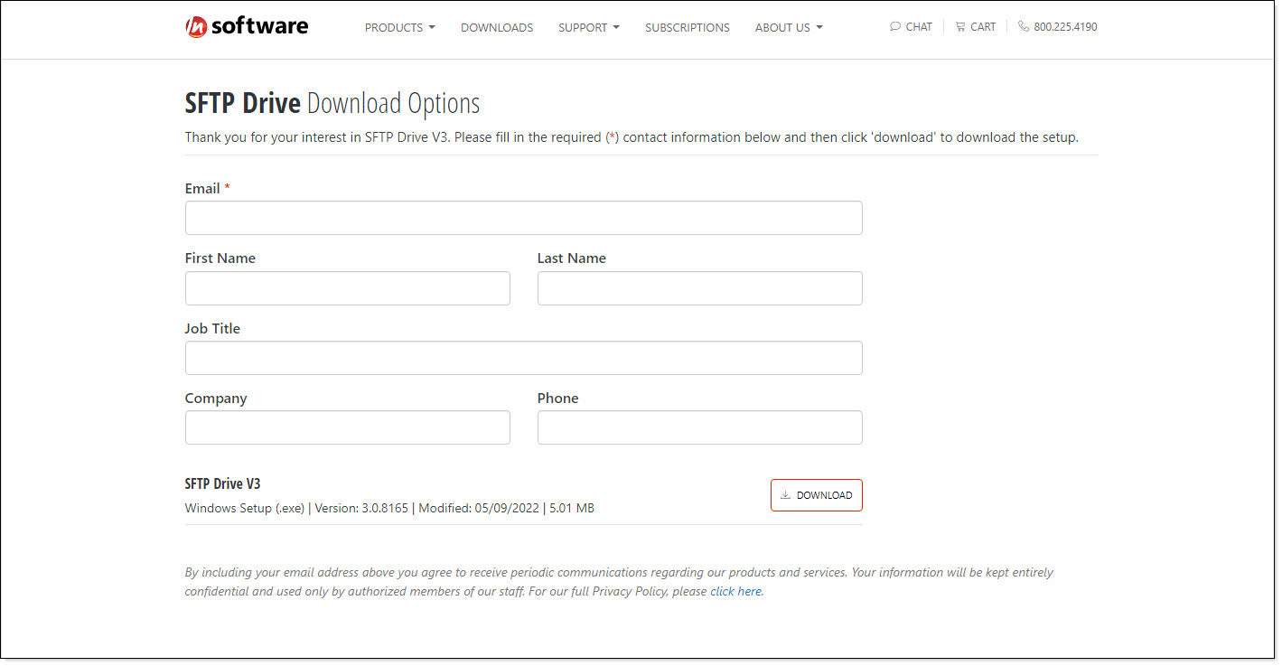1282x666 pixels.
Task: Focus the Phone input field
Action: point(700,427)
